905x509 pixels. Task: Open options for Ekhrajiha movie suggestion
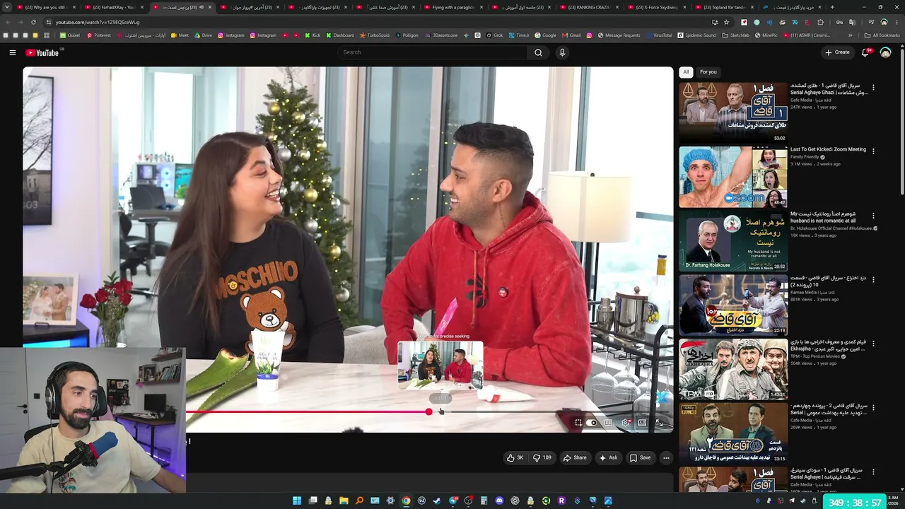pyautogui.click(x=873, y=344)
